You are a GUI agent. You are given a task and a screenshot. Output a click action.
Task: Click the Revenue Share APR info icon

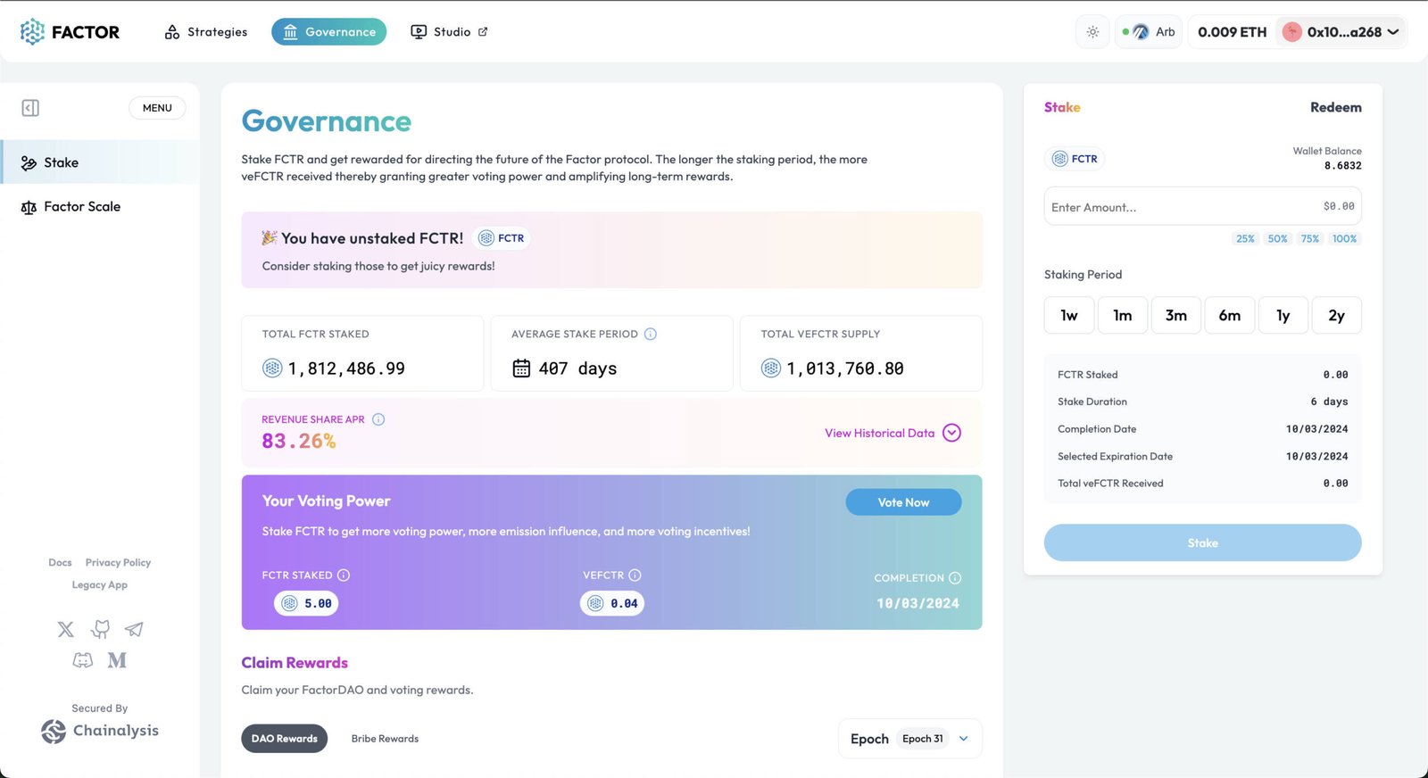pos(378,419)
